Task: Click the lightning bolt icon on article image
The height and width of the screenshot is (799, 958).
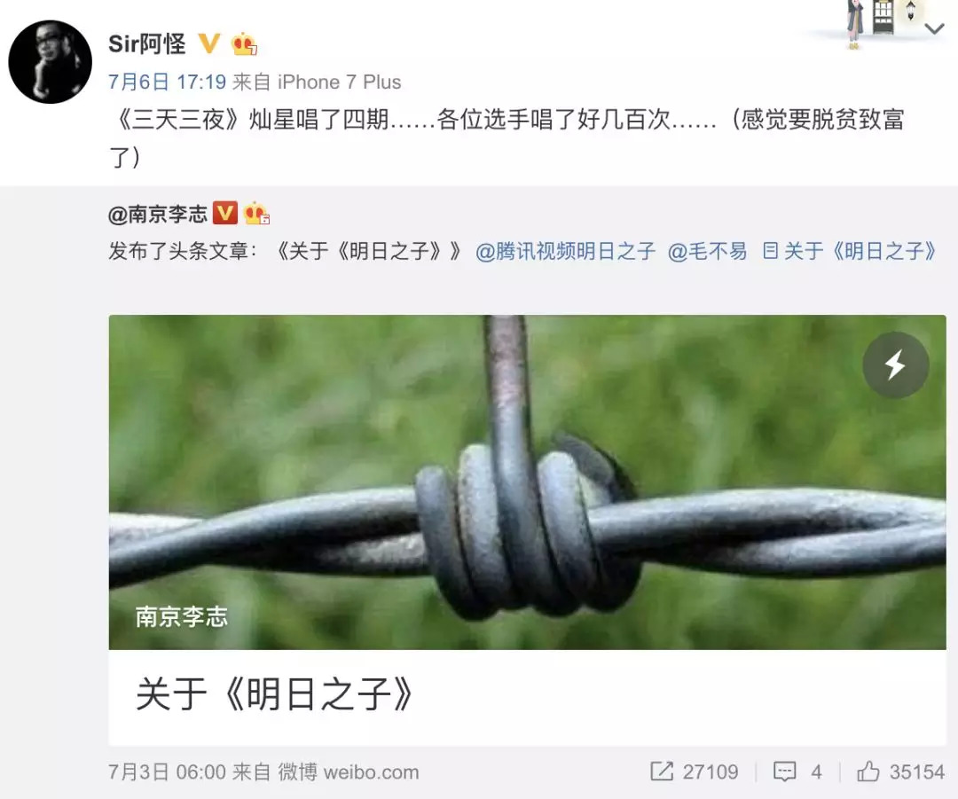Action: (x=896, y=365)
